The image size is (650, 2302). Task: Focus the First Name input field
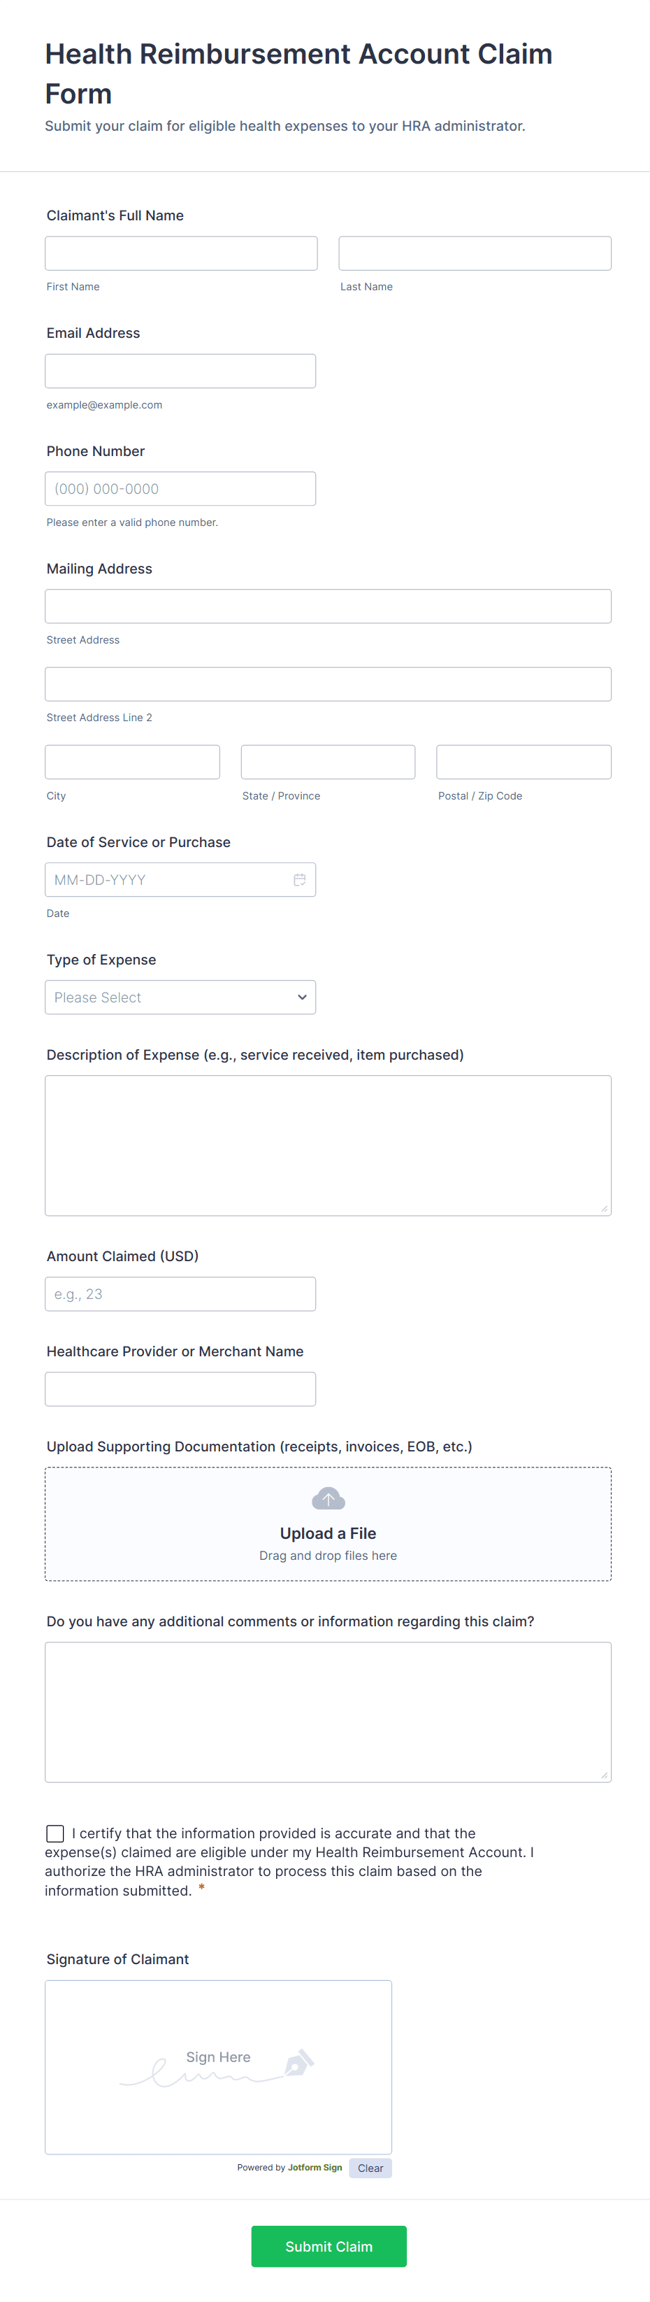pos(181,254)
